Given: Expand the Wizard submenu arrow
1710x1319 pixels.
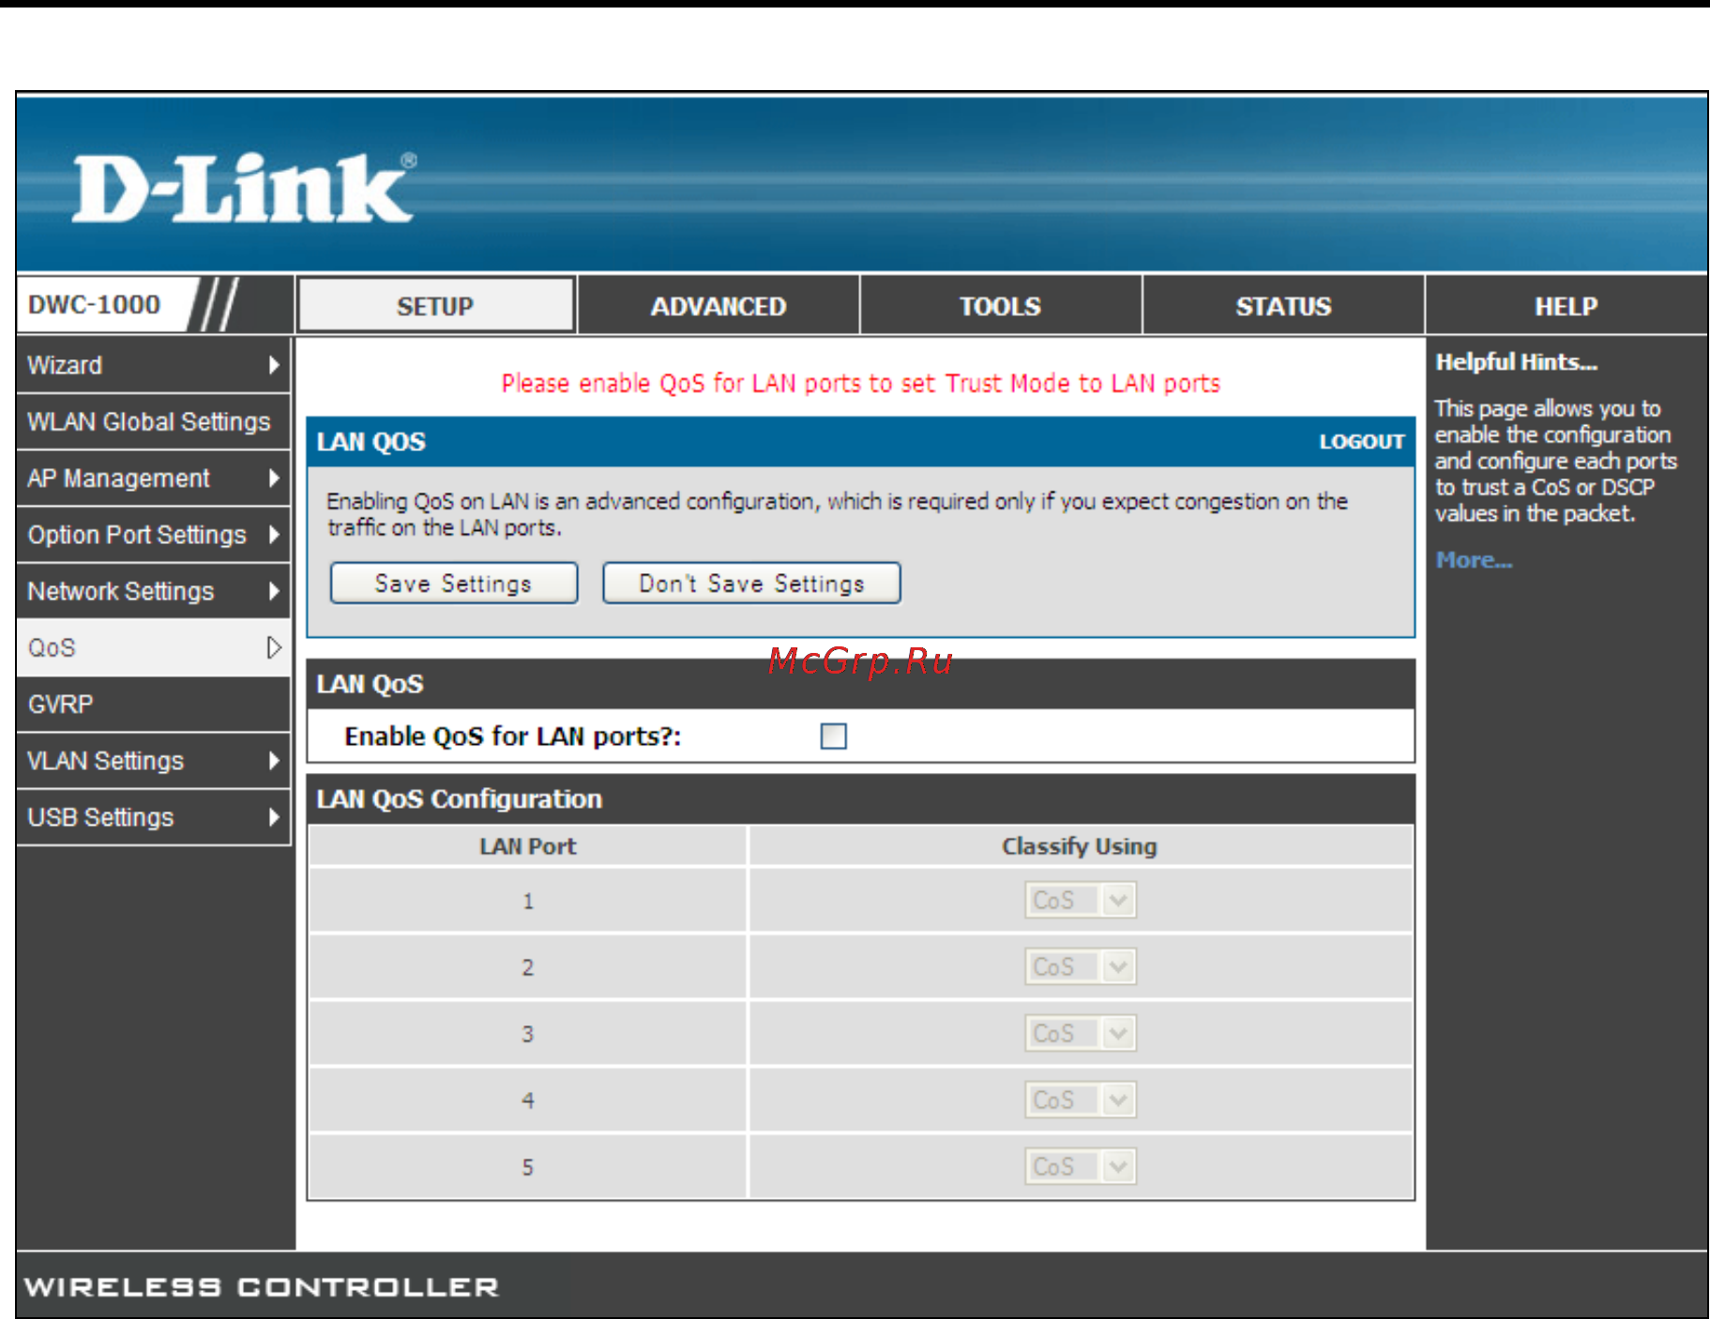Looking at the screenshot, I should pyautogui.click(x=274, y=365).
